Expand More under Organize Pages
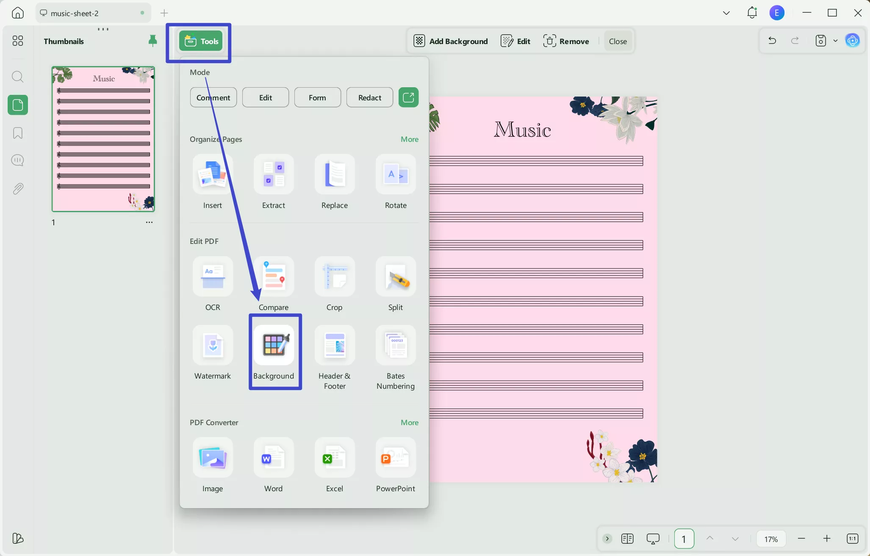 click(409, 139)
